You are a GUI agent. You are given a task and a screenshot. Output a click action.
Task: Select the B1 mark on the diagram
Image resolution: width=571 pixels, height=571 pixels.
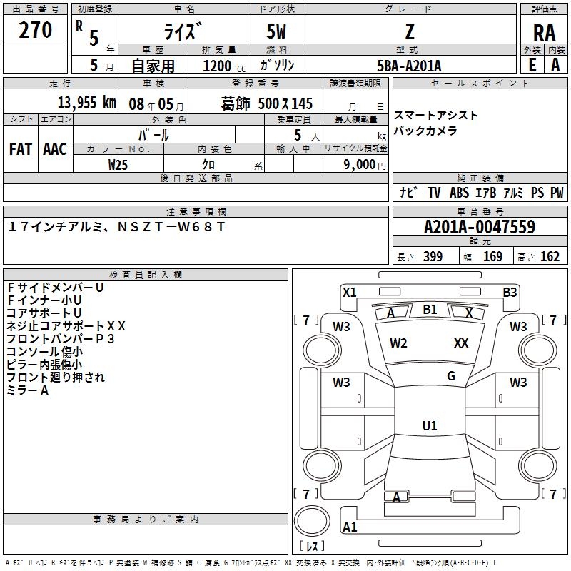(x=430, y=310)
